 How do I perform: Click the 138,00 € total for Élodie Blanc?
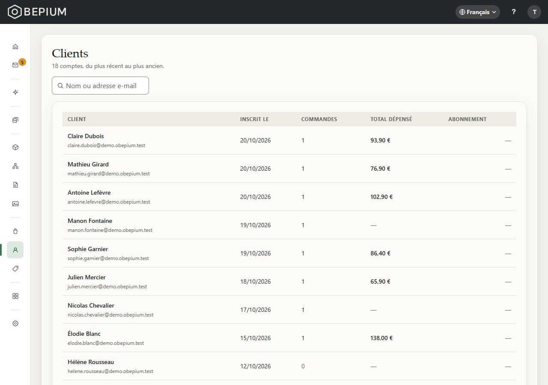(x=381, y=338)
